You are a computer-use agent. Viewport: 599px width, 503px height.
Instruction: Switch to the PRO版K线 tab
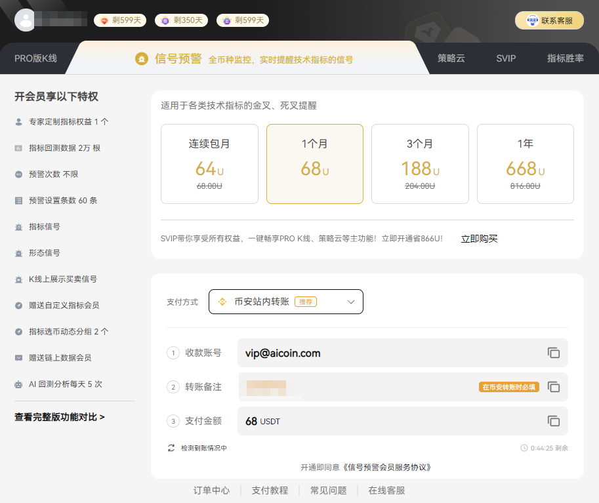click(x=35, y=58)
